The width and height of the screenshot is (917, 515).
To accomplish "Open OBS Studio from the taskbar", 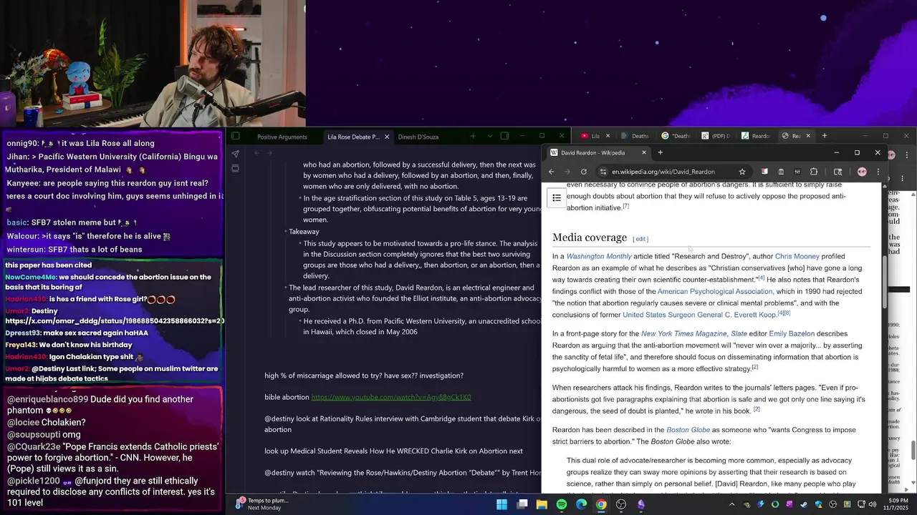I will click(621, 504).
